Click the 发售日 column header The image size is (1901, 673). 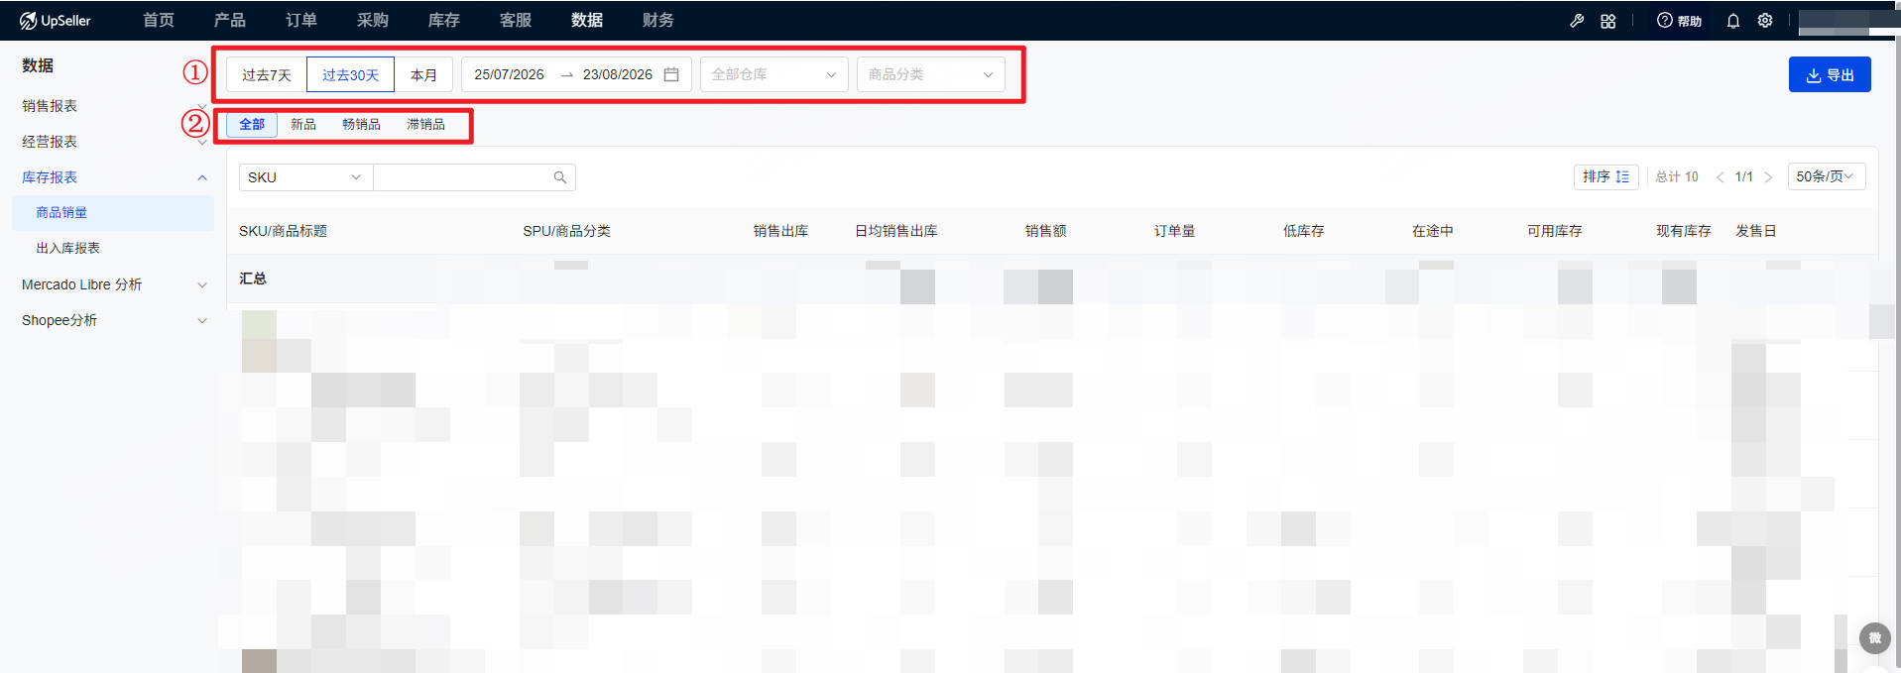(x=1755, y=231)
